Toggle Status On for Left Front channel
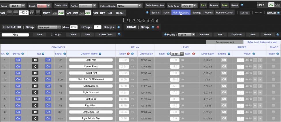 click(18, 60)
